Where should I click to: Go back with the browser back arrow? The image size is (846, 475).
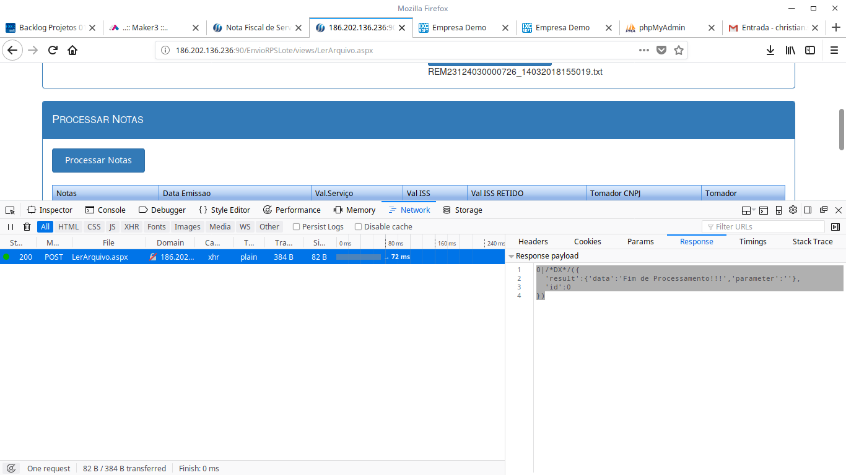point(12,50)
